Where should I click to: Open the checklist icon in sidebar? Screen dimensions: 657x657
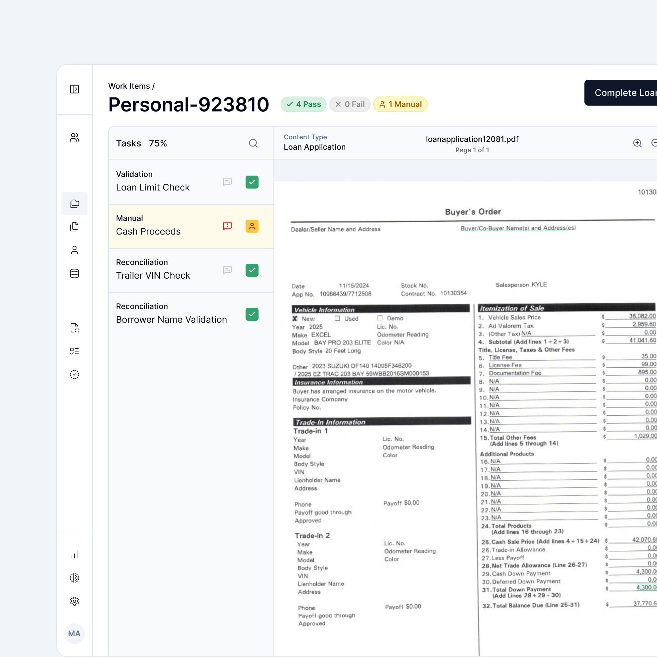click(x=75, y=351)
